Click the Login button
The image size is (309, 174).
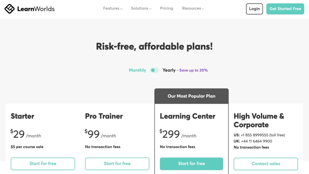[x=254, y=9]
